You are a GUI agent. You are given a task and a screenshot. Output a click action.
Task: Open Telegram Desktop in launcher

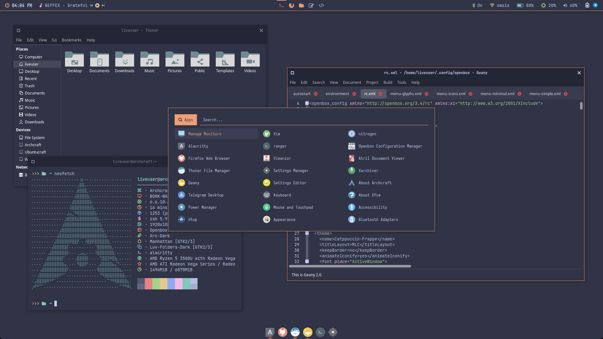(206, 195)
